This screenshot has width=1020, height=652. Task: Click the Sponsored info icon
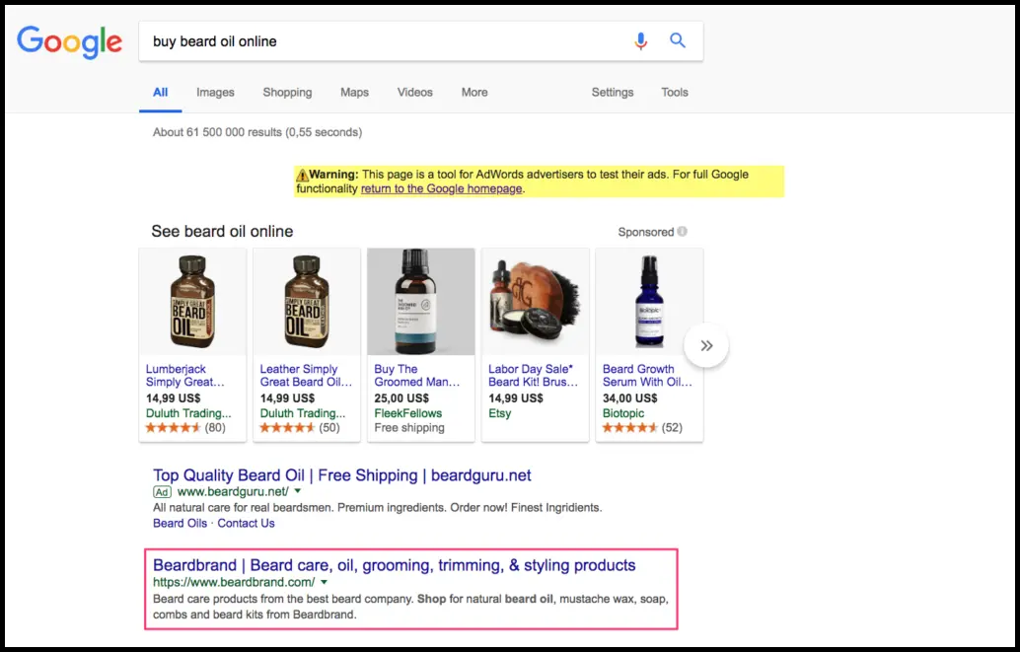(x=682, y=232)
